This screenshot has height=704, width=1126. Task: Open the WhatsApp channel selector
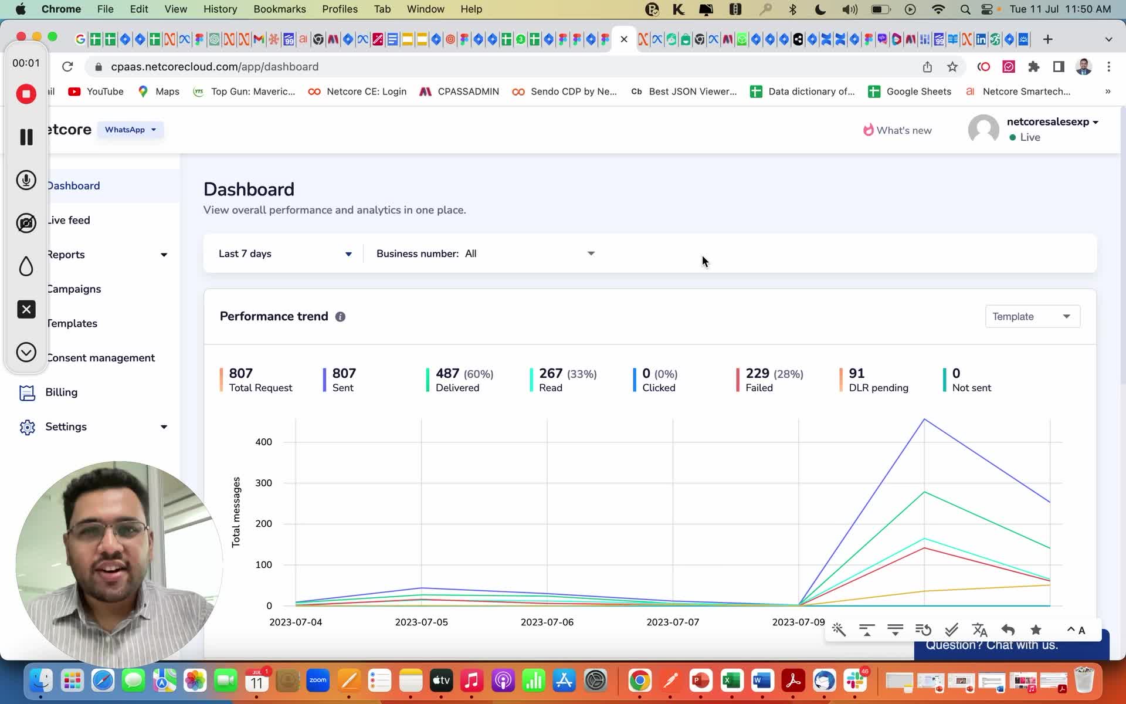tap(130, 130)
